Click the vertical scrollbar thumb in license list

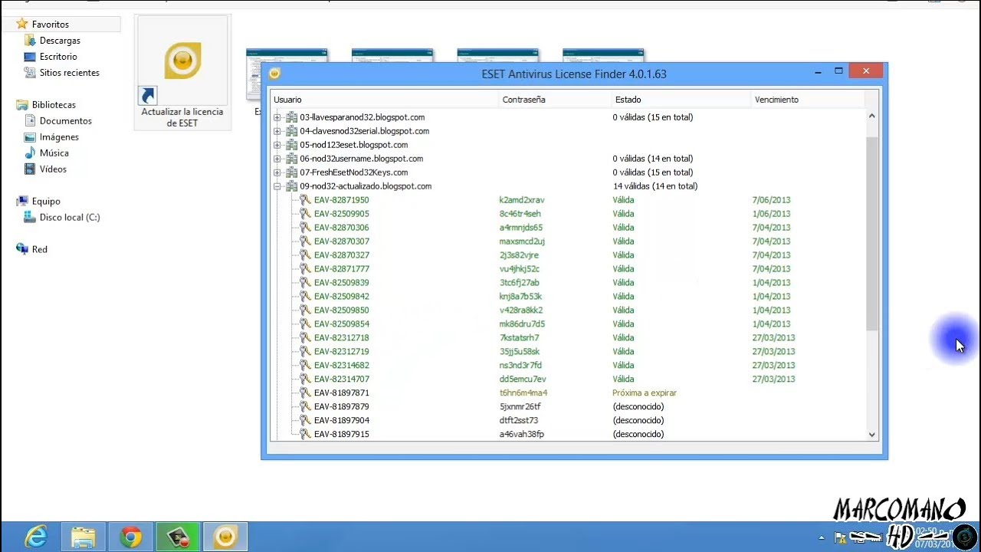pos(871,234)
